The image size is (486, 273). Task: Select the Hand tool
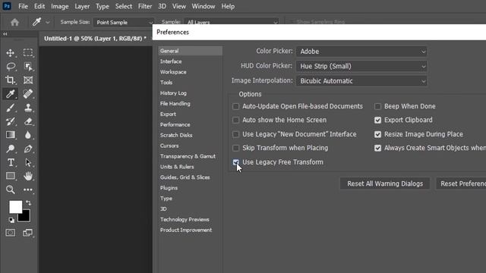pos(28,176)
